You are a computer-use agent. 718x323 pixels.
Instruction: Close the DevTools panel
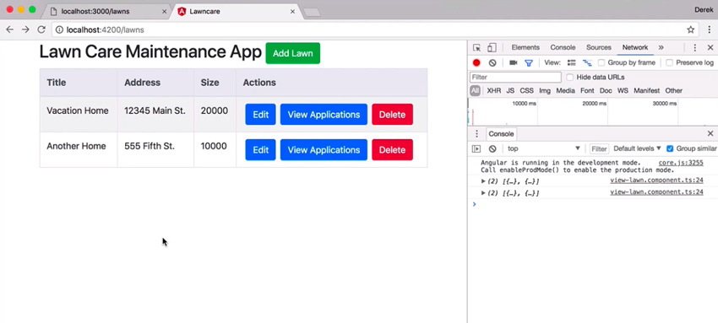tap(710, 47)
